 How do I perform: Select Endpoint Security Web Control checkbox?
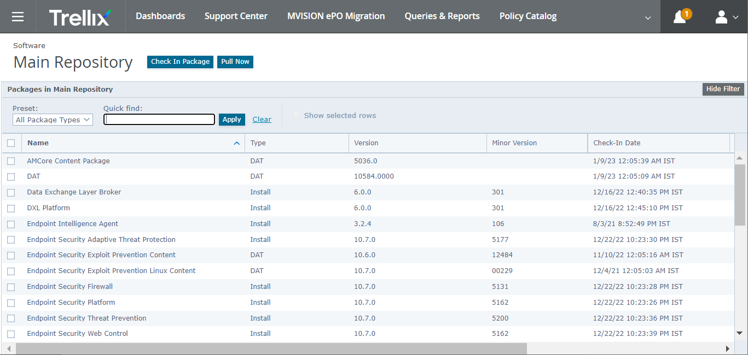[11, 334]
